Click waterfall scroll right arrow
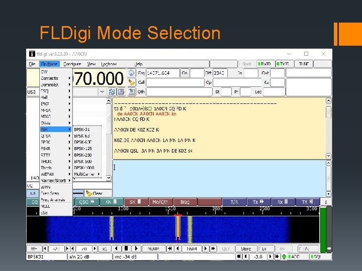362x271 pixels. [136, 248]
